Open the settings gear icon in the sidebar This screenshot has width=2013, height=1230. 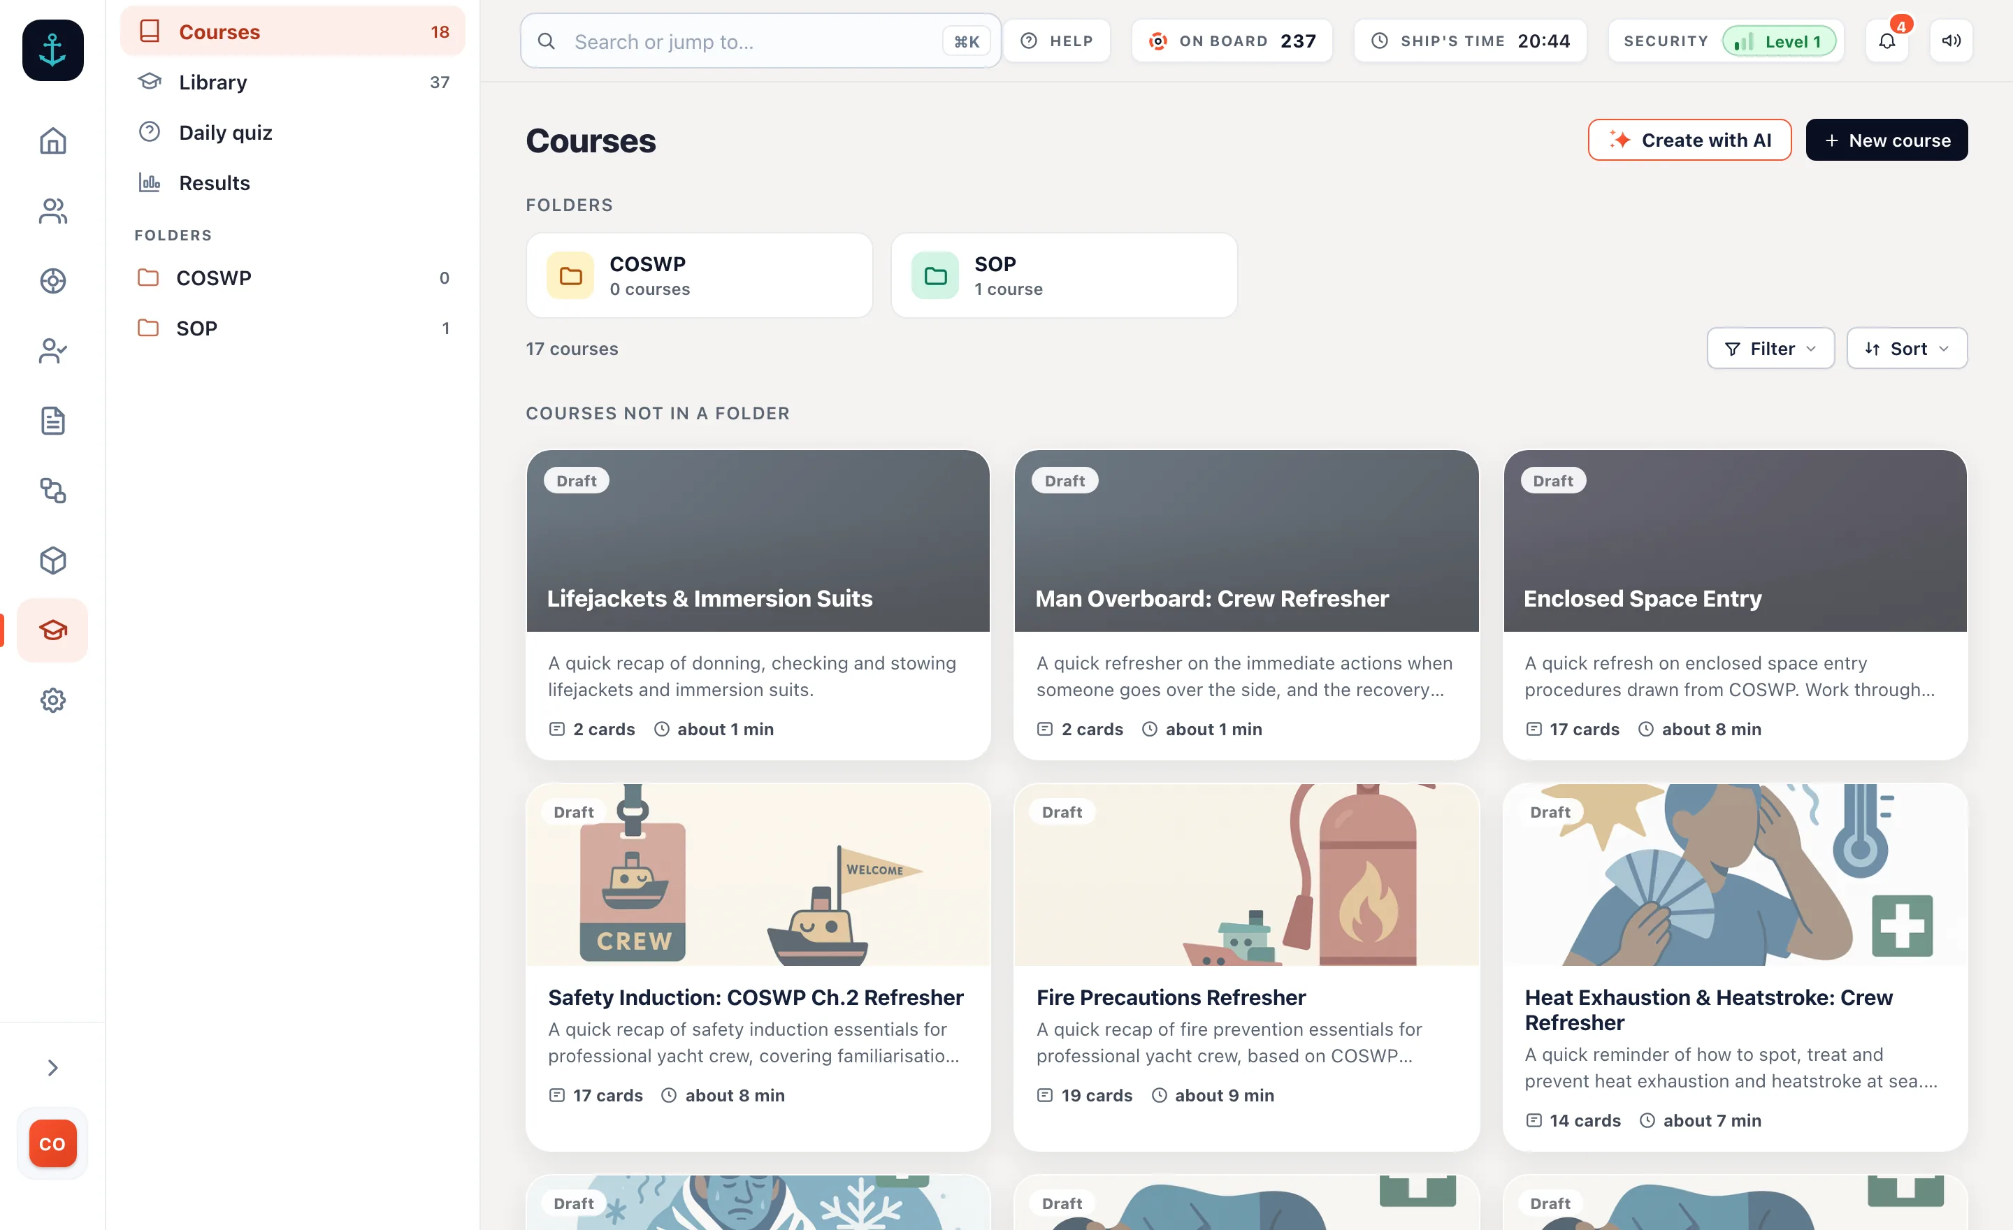52,700
